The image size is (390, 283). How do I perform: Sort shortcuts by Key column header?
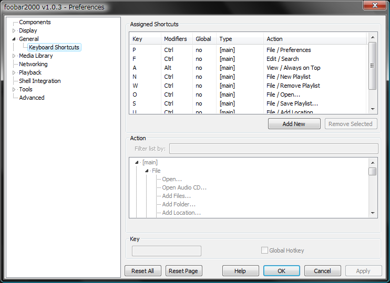[145, 39]
